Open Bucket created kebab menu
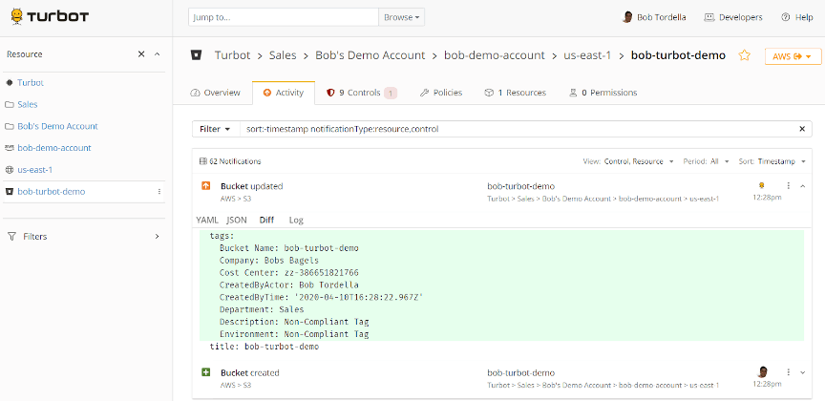The width and height of the screenshot is (825, 401). click(x=788, y=372)
